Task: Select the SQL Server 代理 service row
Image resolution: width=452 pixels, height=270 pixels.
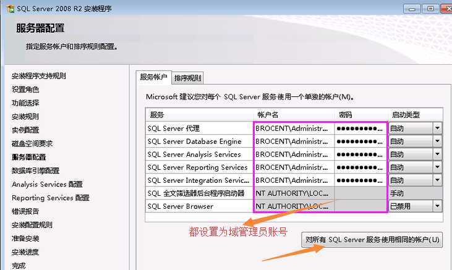Action: click(200, 129)
